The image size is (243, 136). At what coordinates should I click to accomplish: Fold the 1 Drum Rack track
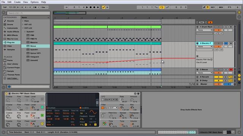[197, 27]
